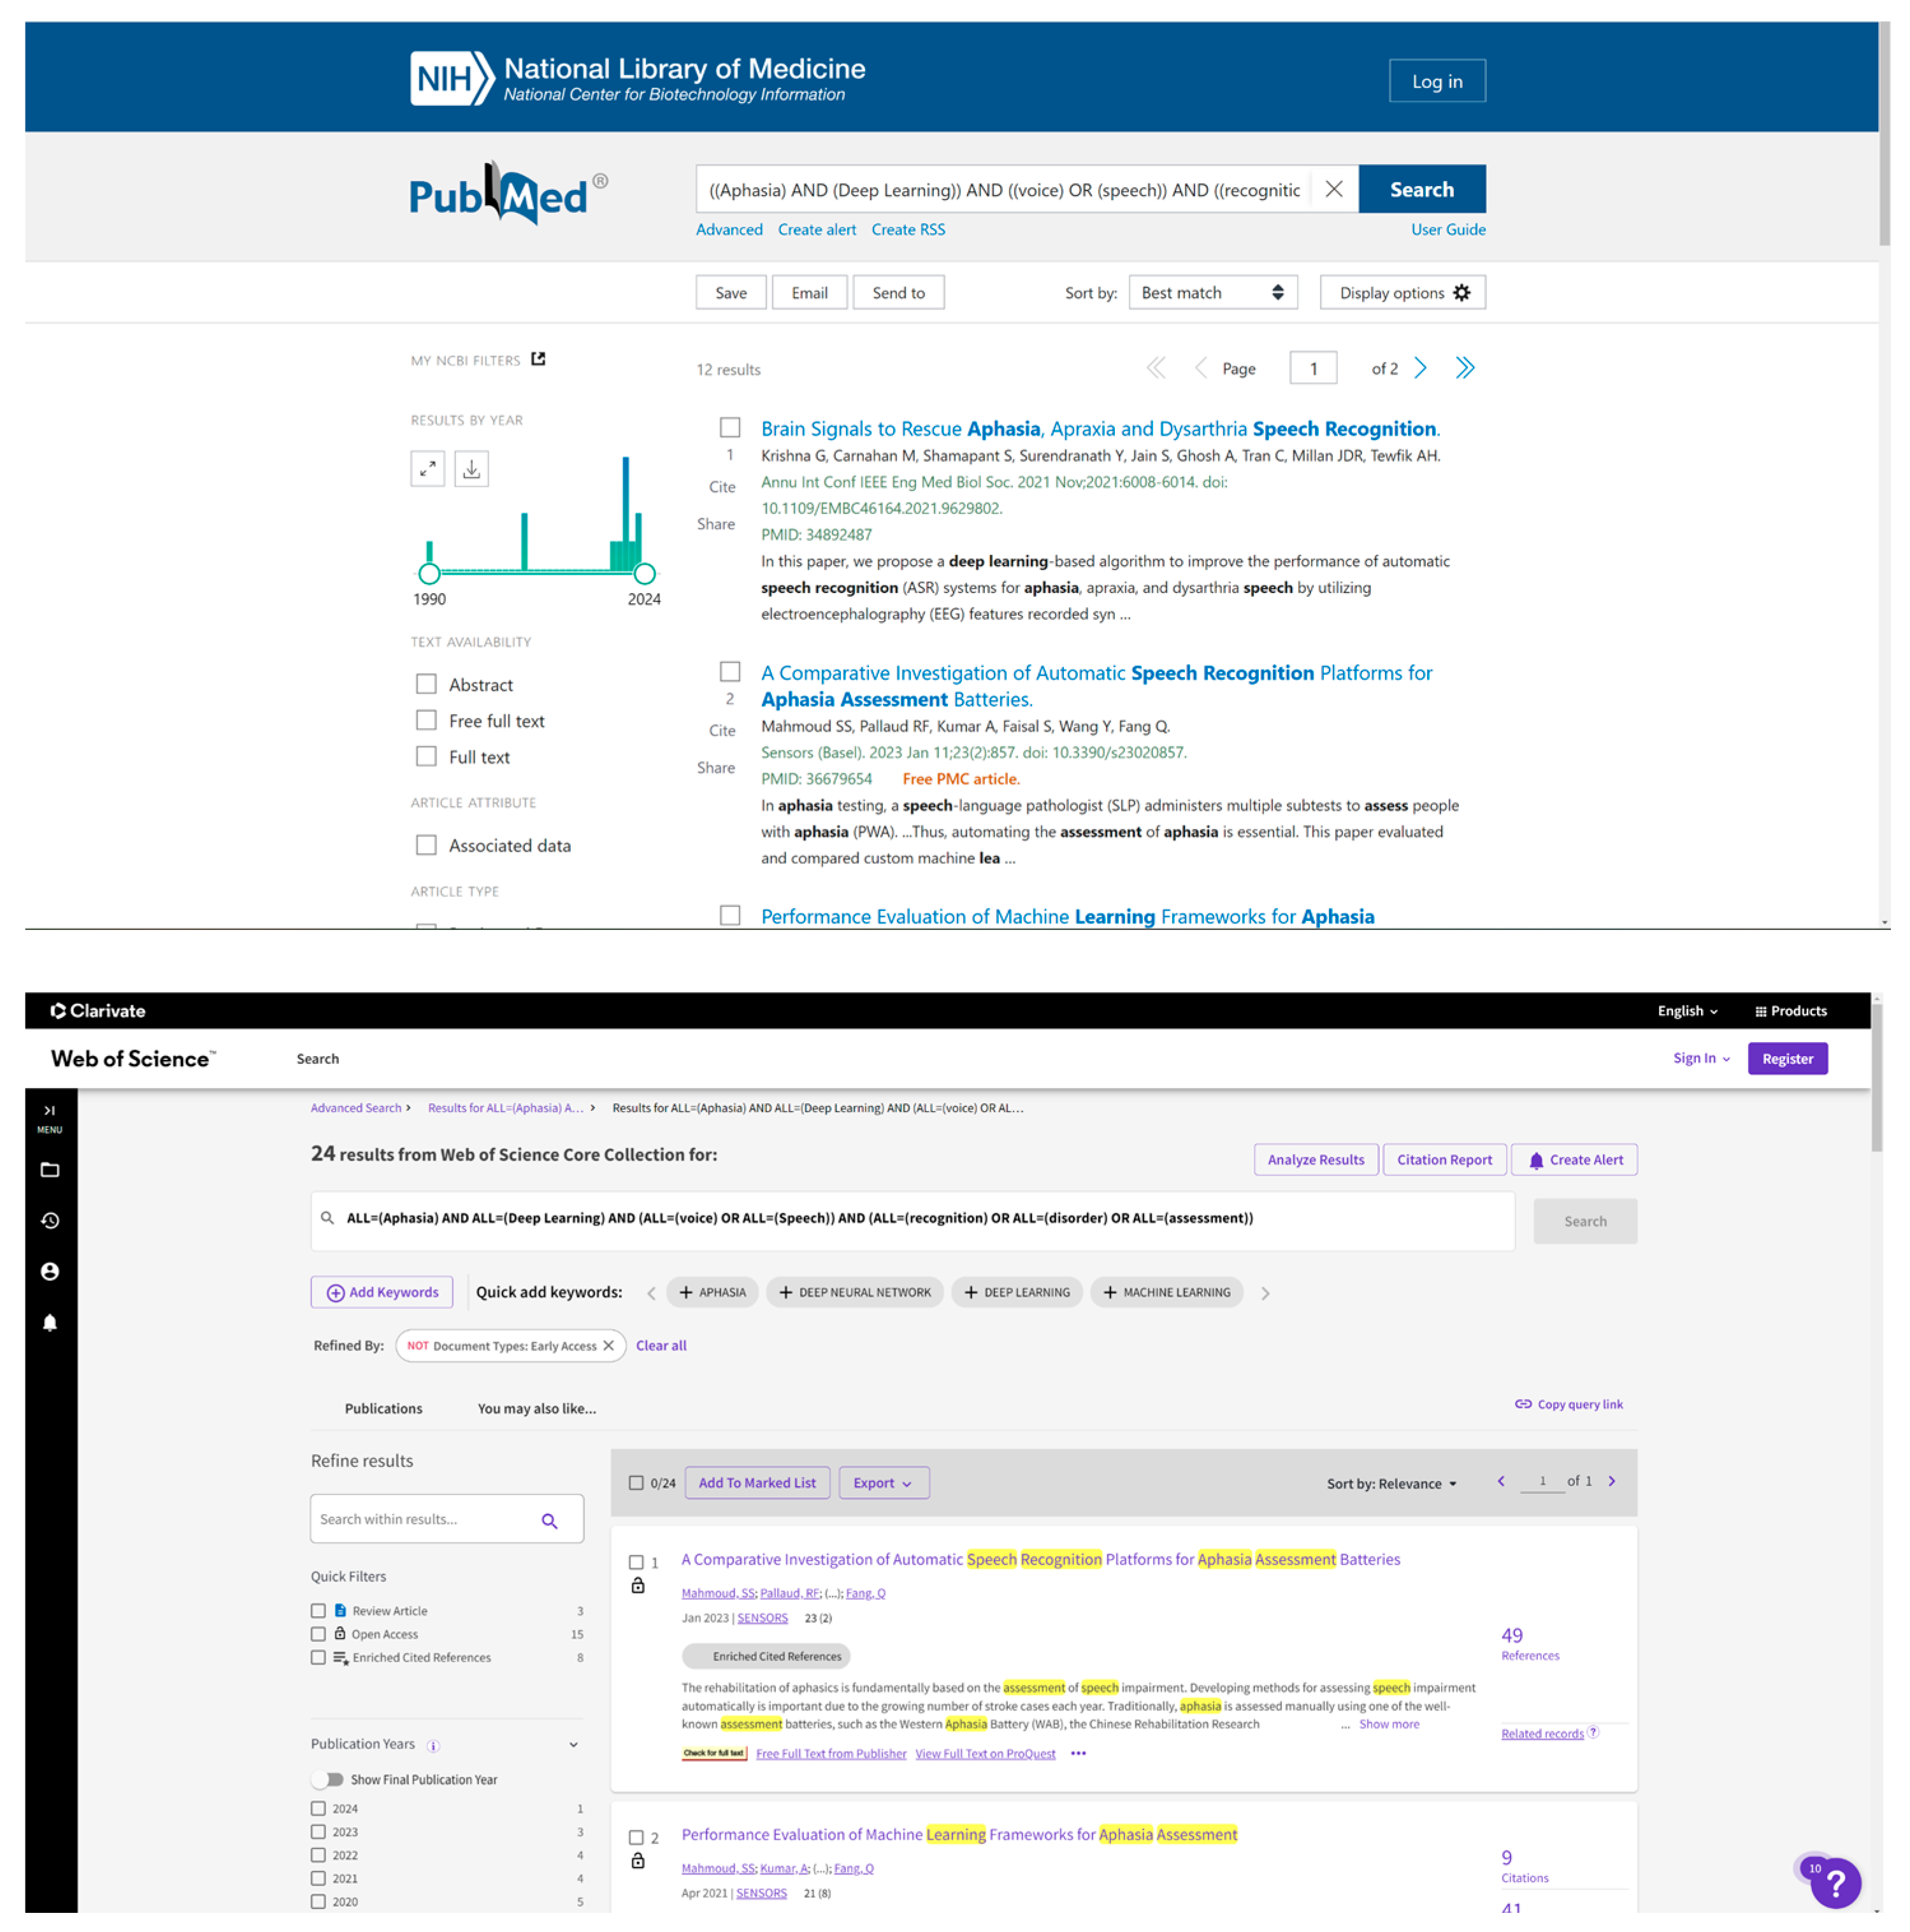1910x1932 pixels.
Task: Clear the PubMed search query
Action: 1333,189
